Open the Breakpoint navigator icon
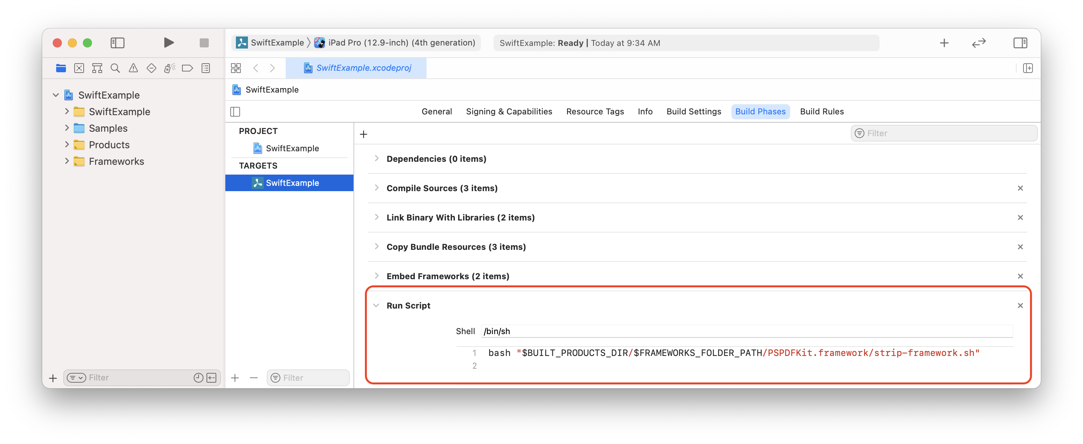The height and width of the screenshot is (444, 1083). [x=188, y=68]
